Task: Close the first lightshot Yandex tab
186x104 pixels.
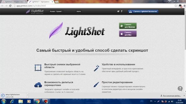Action: tap(26, 2)
